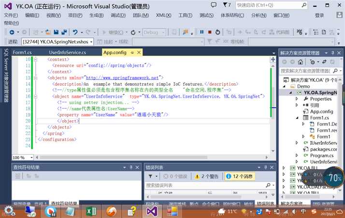Open the 文件(F) menu
Viewport: 345px width, 218px height.
(x=11, y=15)
